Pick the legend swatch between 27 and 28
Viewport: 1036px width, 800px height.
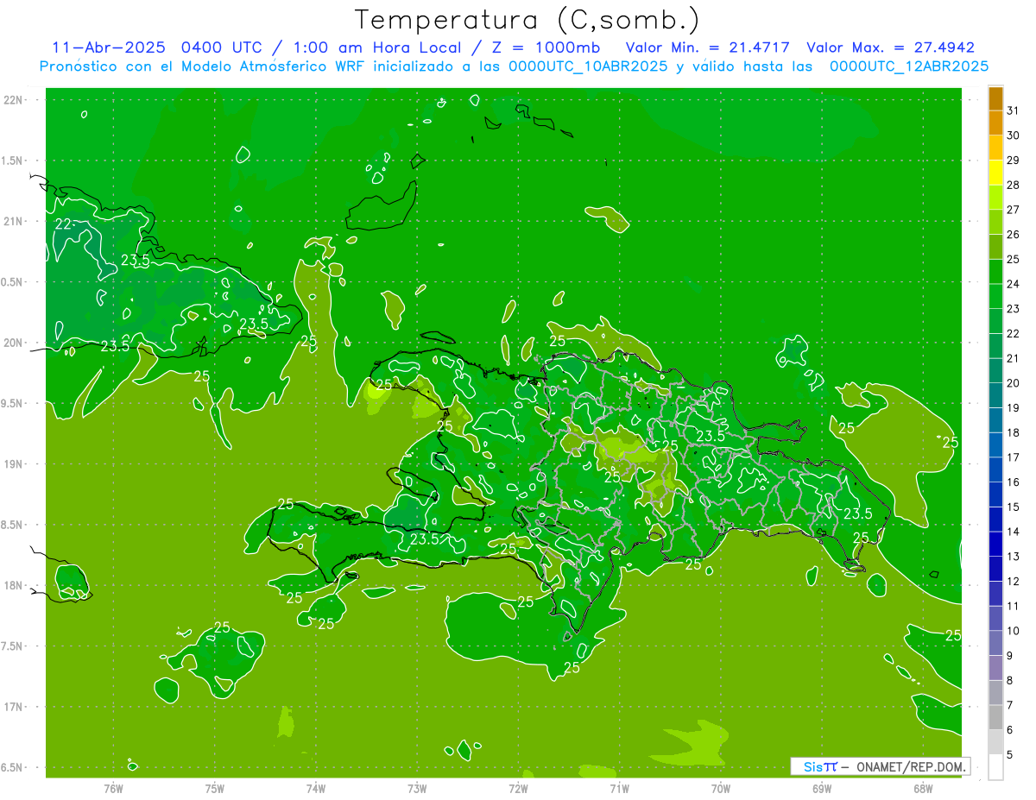coord(995,198)
